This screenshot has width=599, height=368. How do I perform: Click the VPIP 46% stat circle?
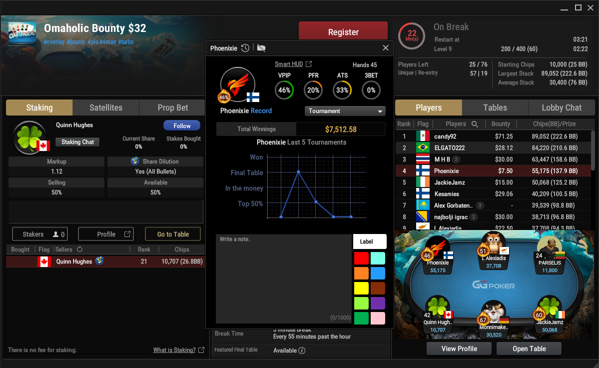point(284,90)
